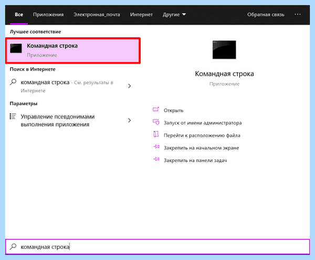Open Командная строка best match result
315x260 pixels.
tap(73, 51)
